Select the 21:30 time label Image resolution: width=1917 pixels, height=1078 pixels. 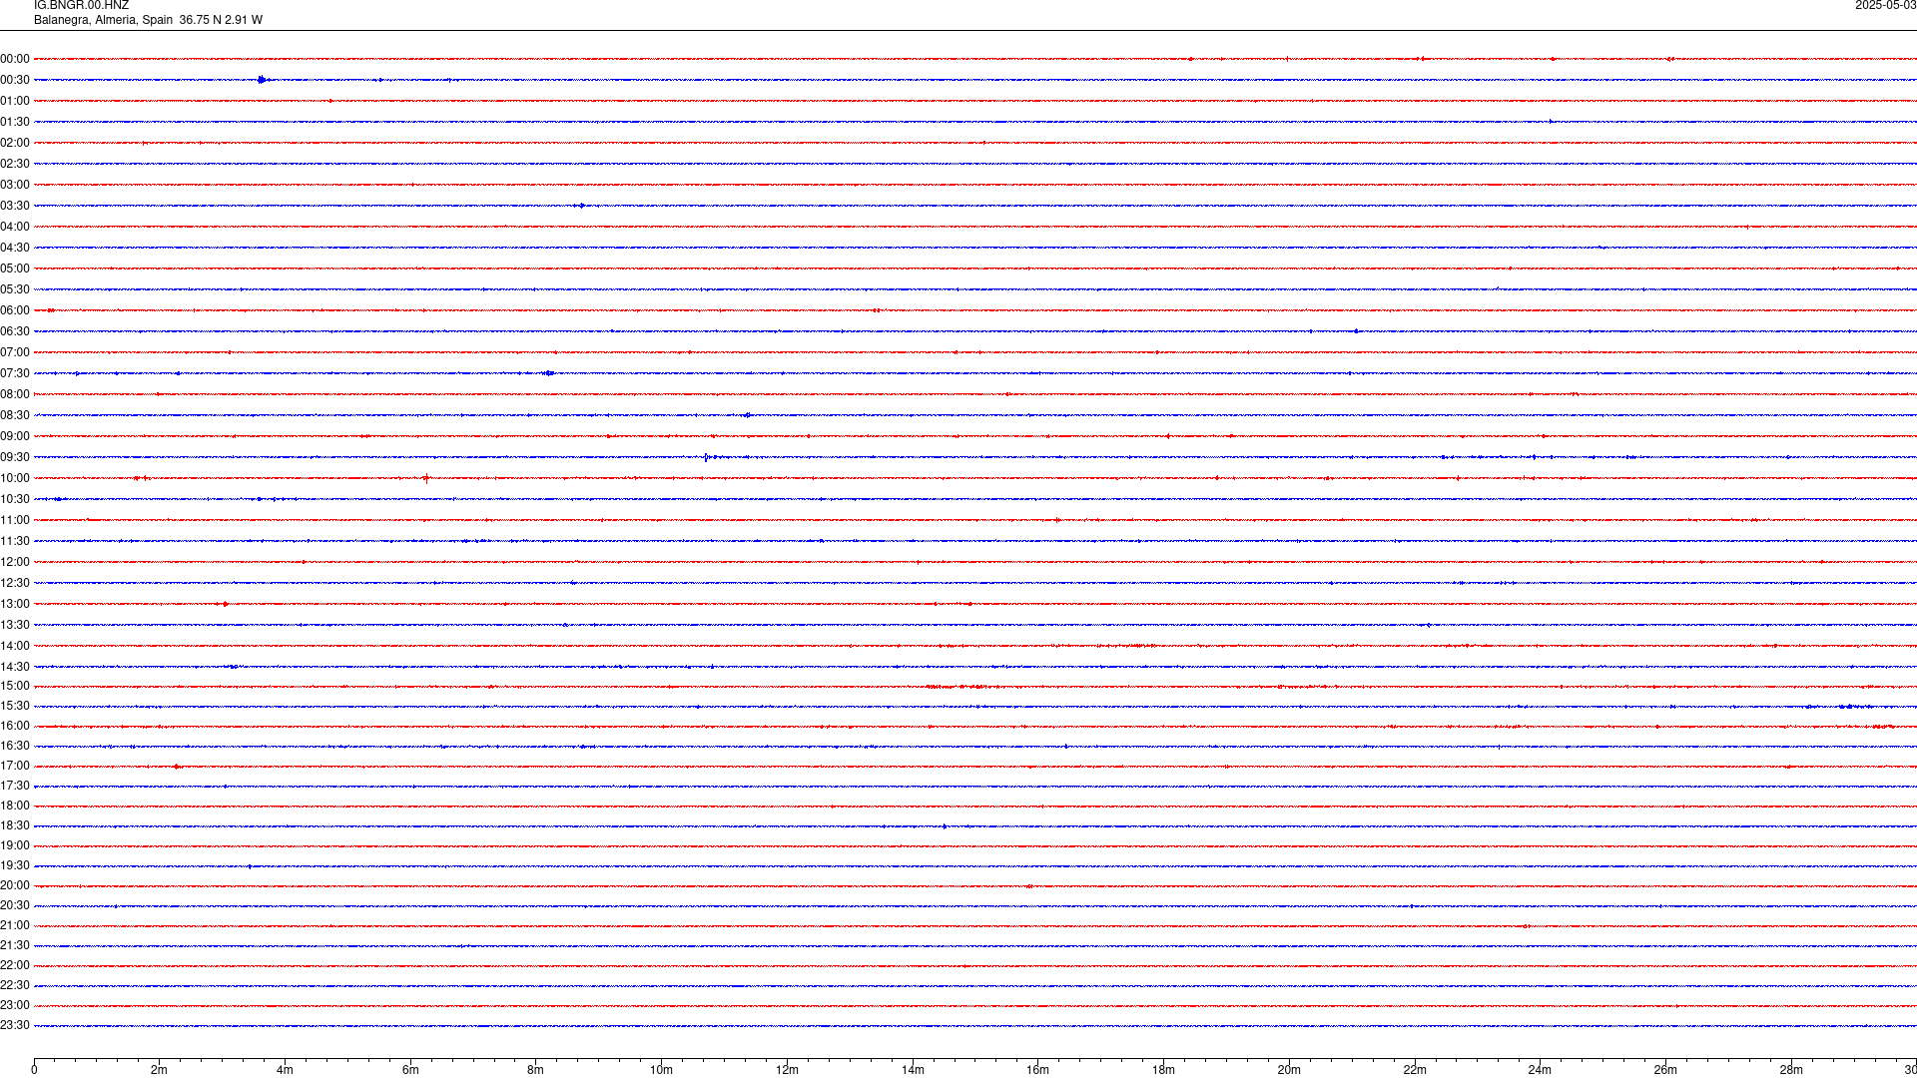point(15,945)
